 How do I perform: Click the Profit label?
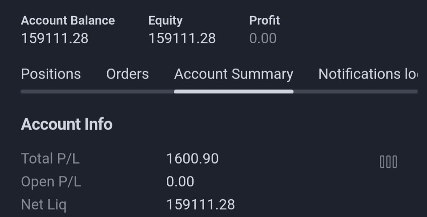[264, 20]
